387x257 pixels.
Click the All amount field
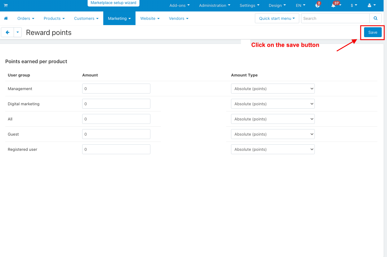tap(116, 119)
